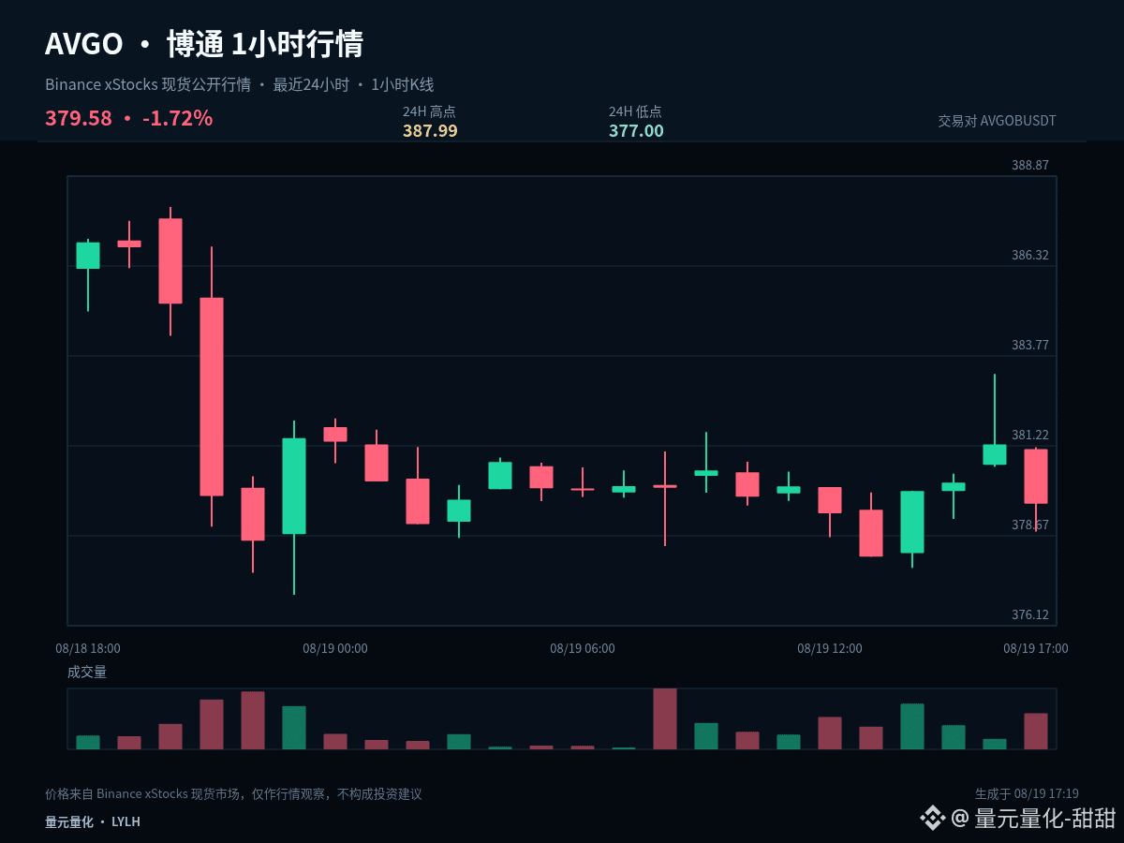Screen dimensions: 1124x843
Task: Click the y-axis label 386.32
Action: 1030,256
